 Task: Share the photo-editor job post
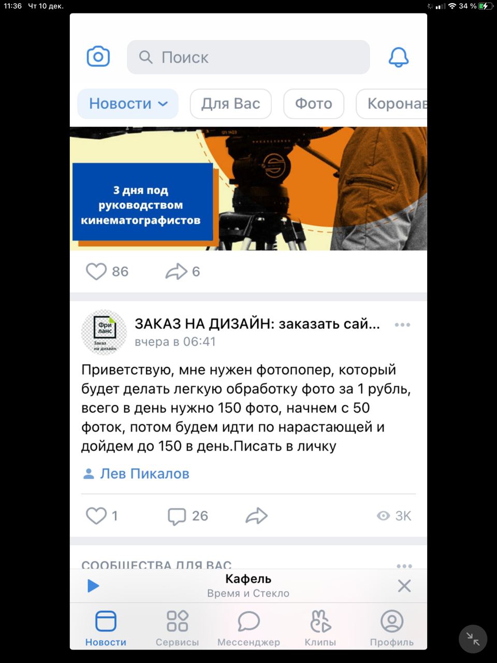(x=256, y=516)
